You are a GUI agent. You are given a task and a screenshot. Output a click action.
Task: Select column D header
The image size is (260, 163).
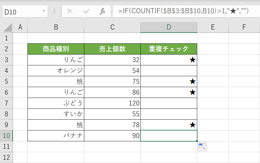coord(169,27)
